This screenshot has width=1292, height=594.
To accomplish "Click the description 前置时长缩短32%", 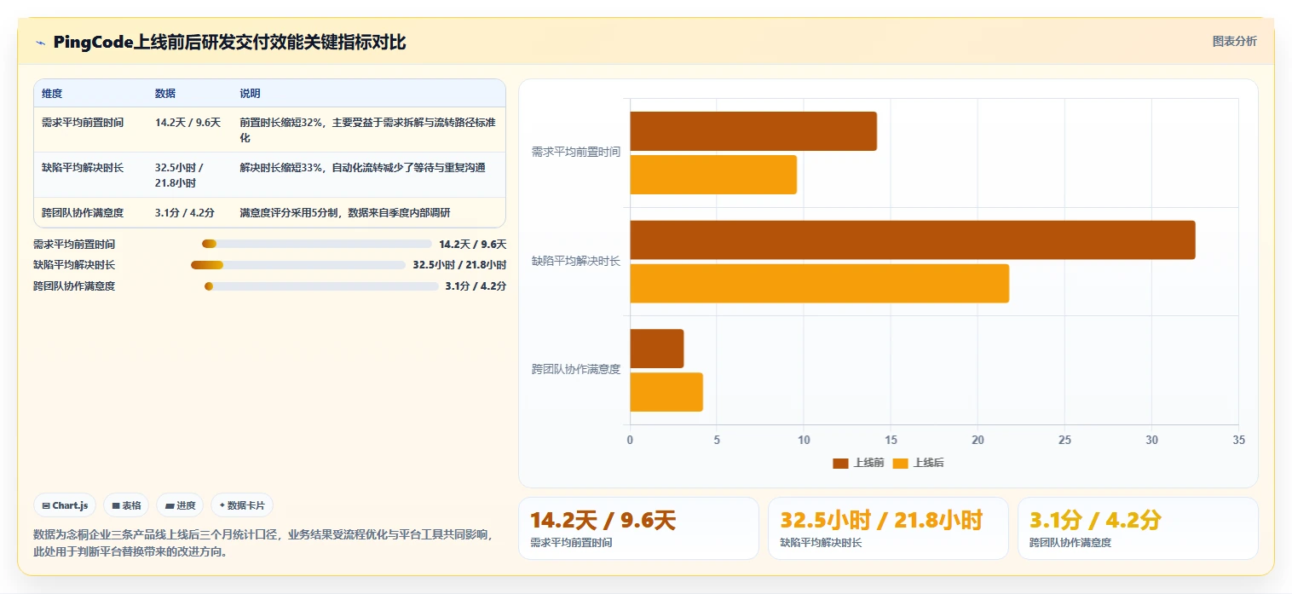I will tap(367, 130).
